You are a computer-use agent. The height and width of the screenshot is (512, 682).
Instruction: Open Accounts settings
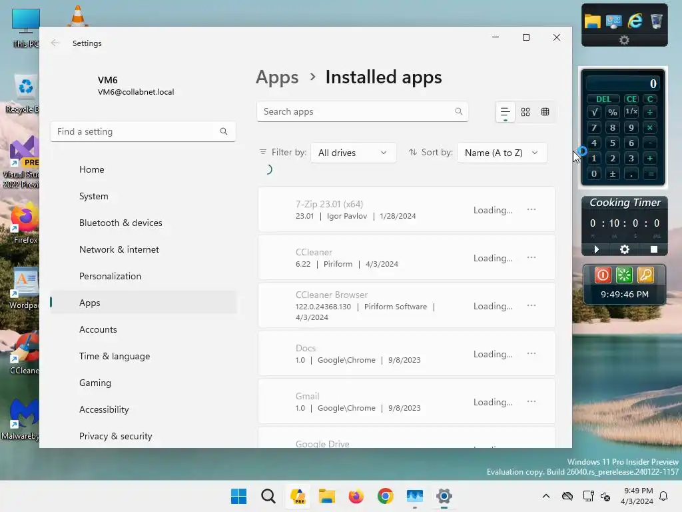pyautogui.click(x=144, y=329)
